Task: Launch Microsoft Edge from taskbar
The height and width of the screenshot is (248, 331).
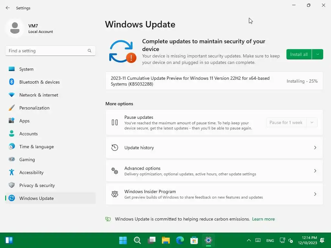Action: pos(180,240)
